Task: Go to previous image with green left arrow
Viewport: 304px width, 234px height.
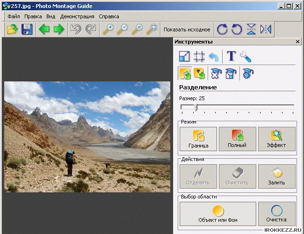Action: point(44,29)
